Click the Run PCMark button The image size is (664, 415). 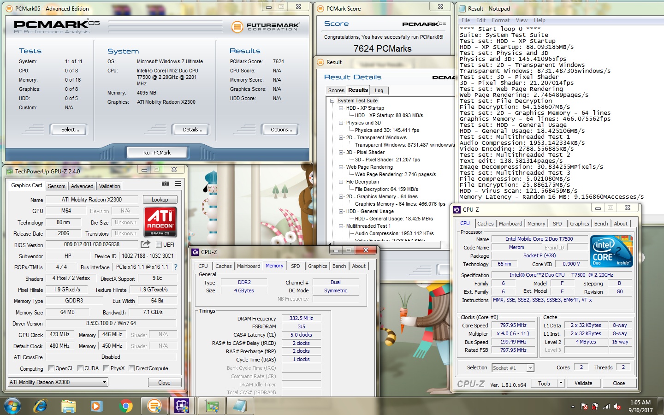point(157,152)
